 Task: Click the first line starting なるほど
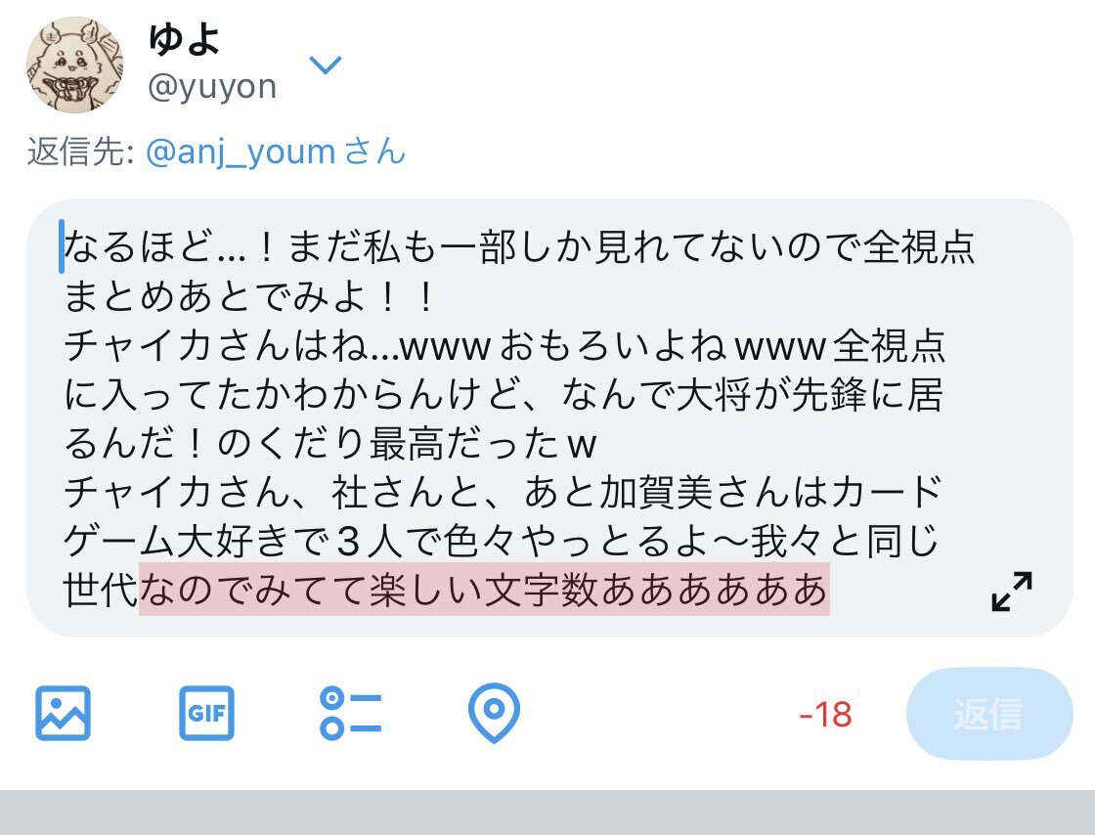(519, 247)
